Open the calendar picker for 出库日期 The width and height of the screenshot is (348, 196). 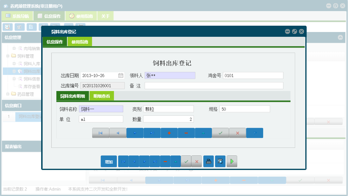point(121,75)
